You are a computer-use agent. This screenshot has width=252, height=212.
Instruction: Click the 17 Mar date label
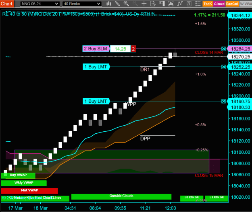15,208
